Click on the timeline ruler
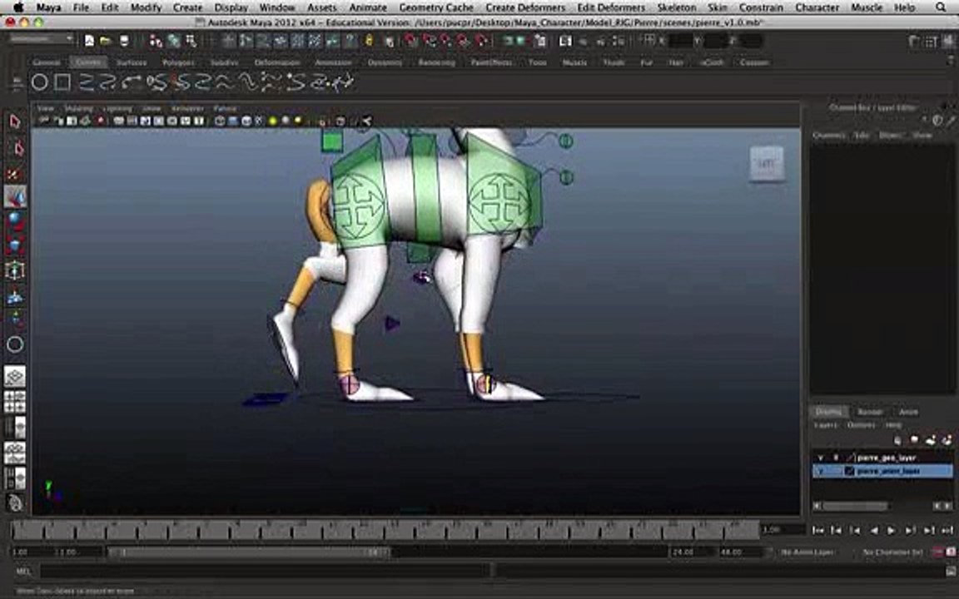This screenshot has width=959, height=599. (385, 530)
